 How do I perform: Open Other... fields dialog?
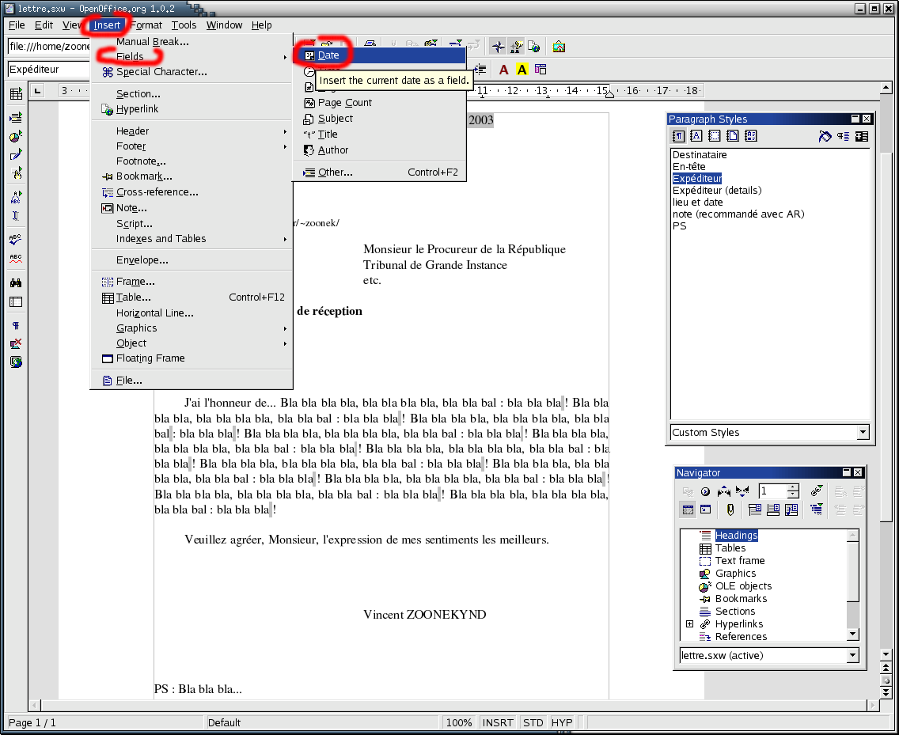pos(380,172)
